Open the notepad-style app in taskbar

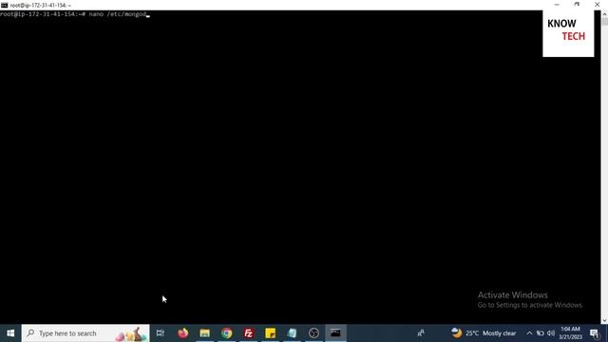click(x=292, y=333)
